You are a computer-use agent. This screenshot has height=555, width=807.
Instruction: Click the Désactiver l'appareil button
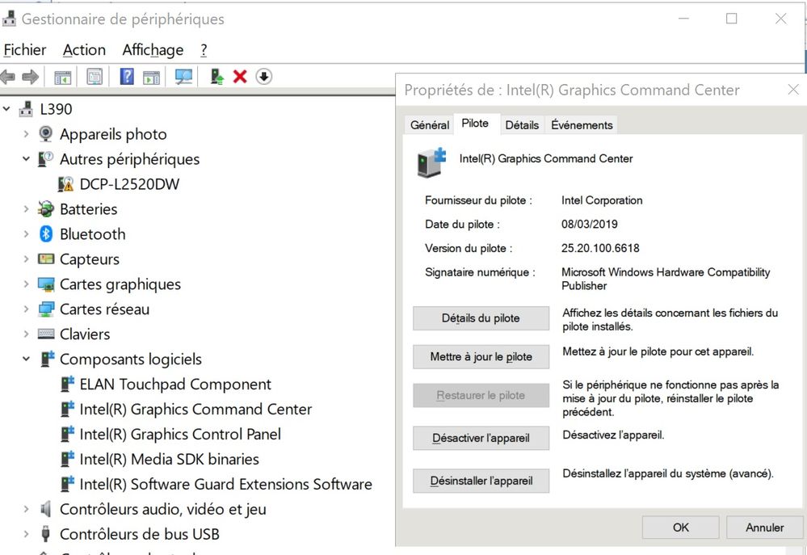tap(481, 438)
